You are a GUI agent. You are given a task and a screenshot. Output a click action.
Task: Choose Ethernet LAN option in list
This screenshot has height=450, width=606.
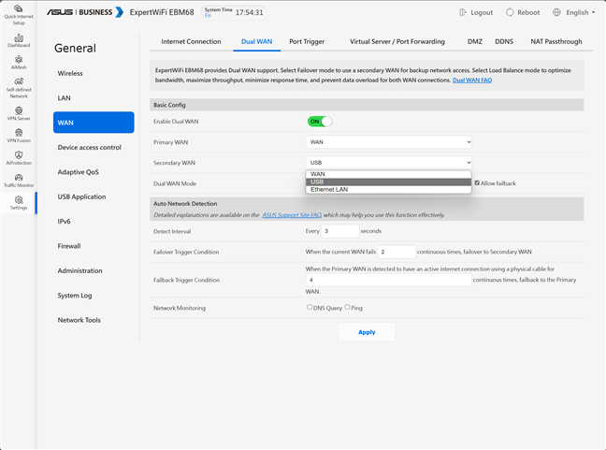pyautogui.click(x=388, y=189)
